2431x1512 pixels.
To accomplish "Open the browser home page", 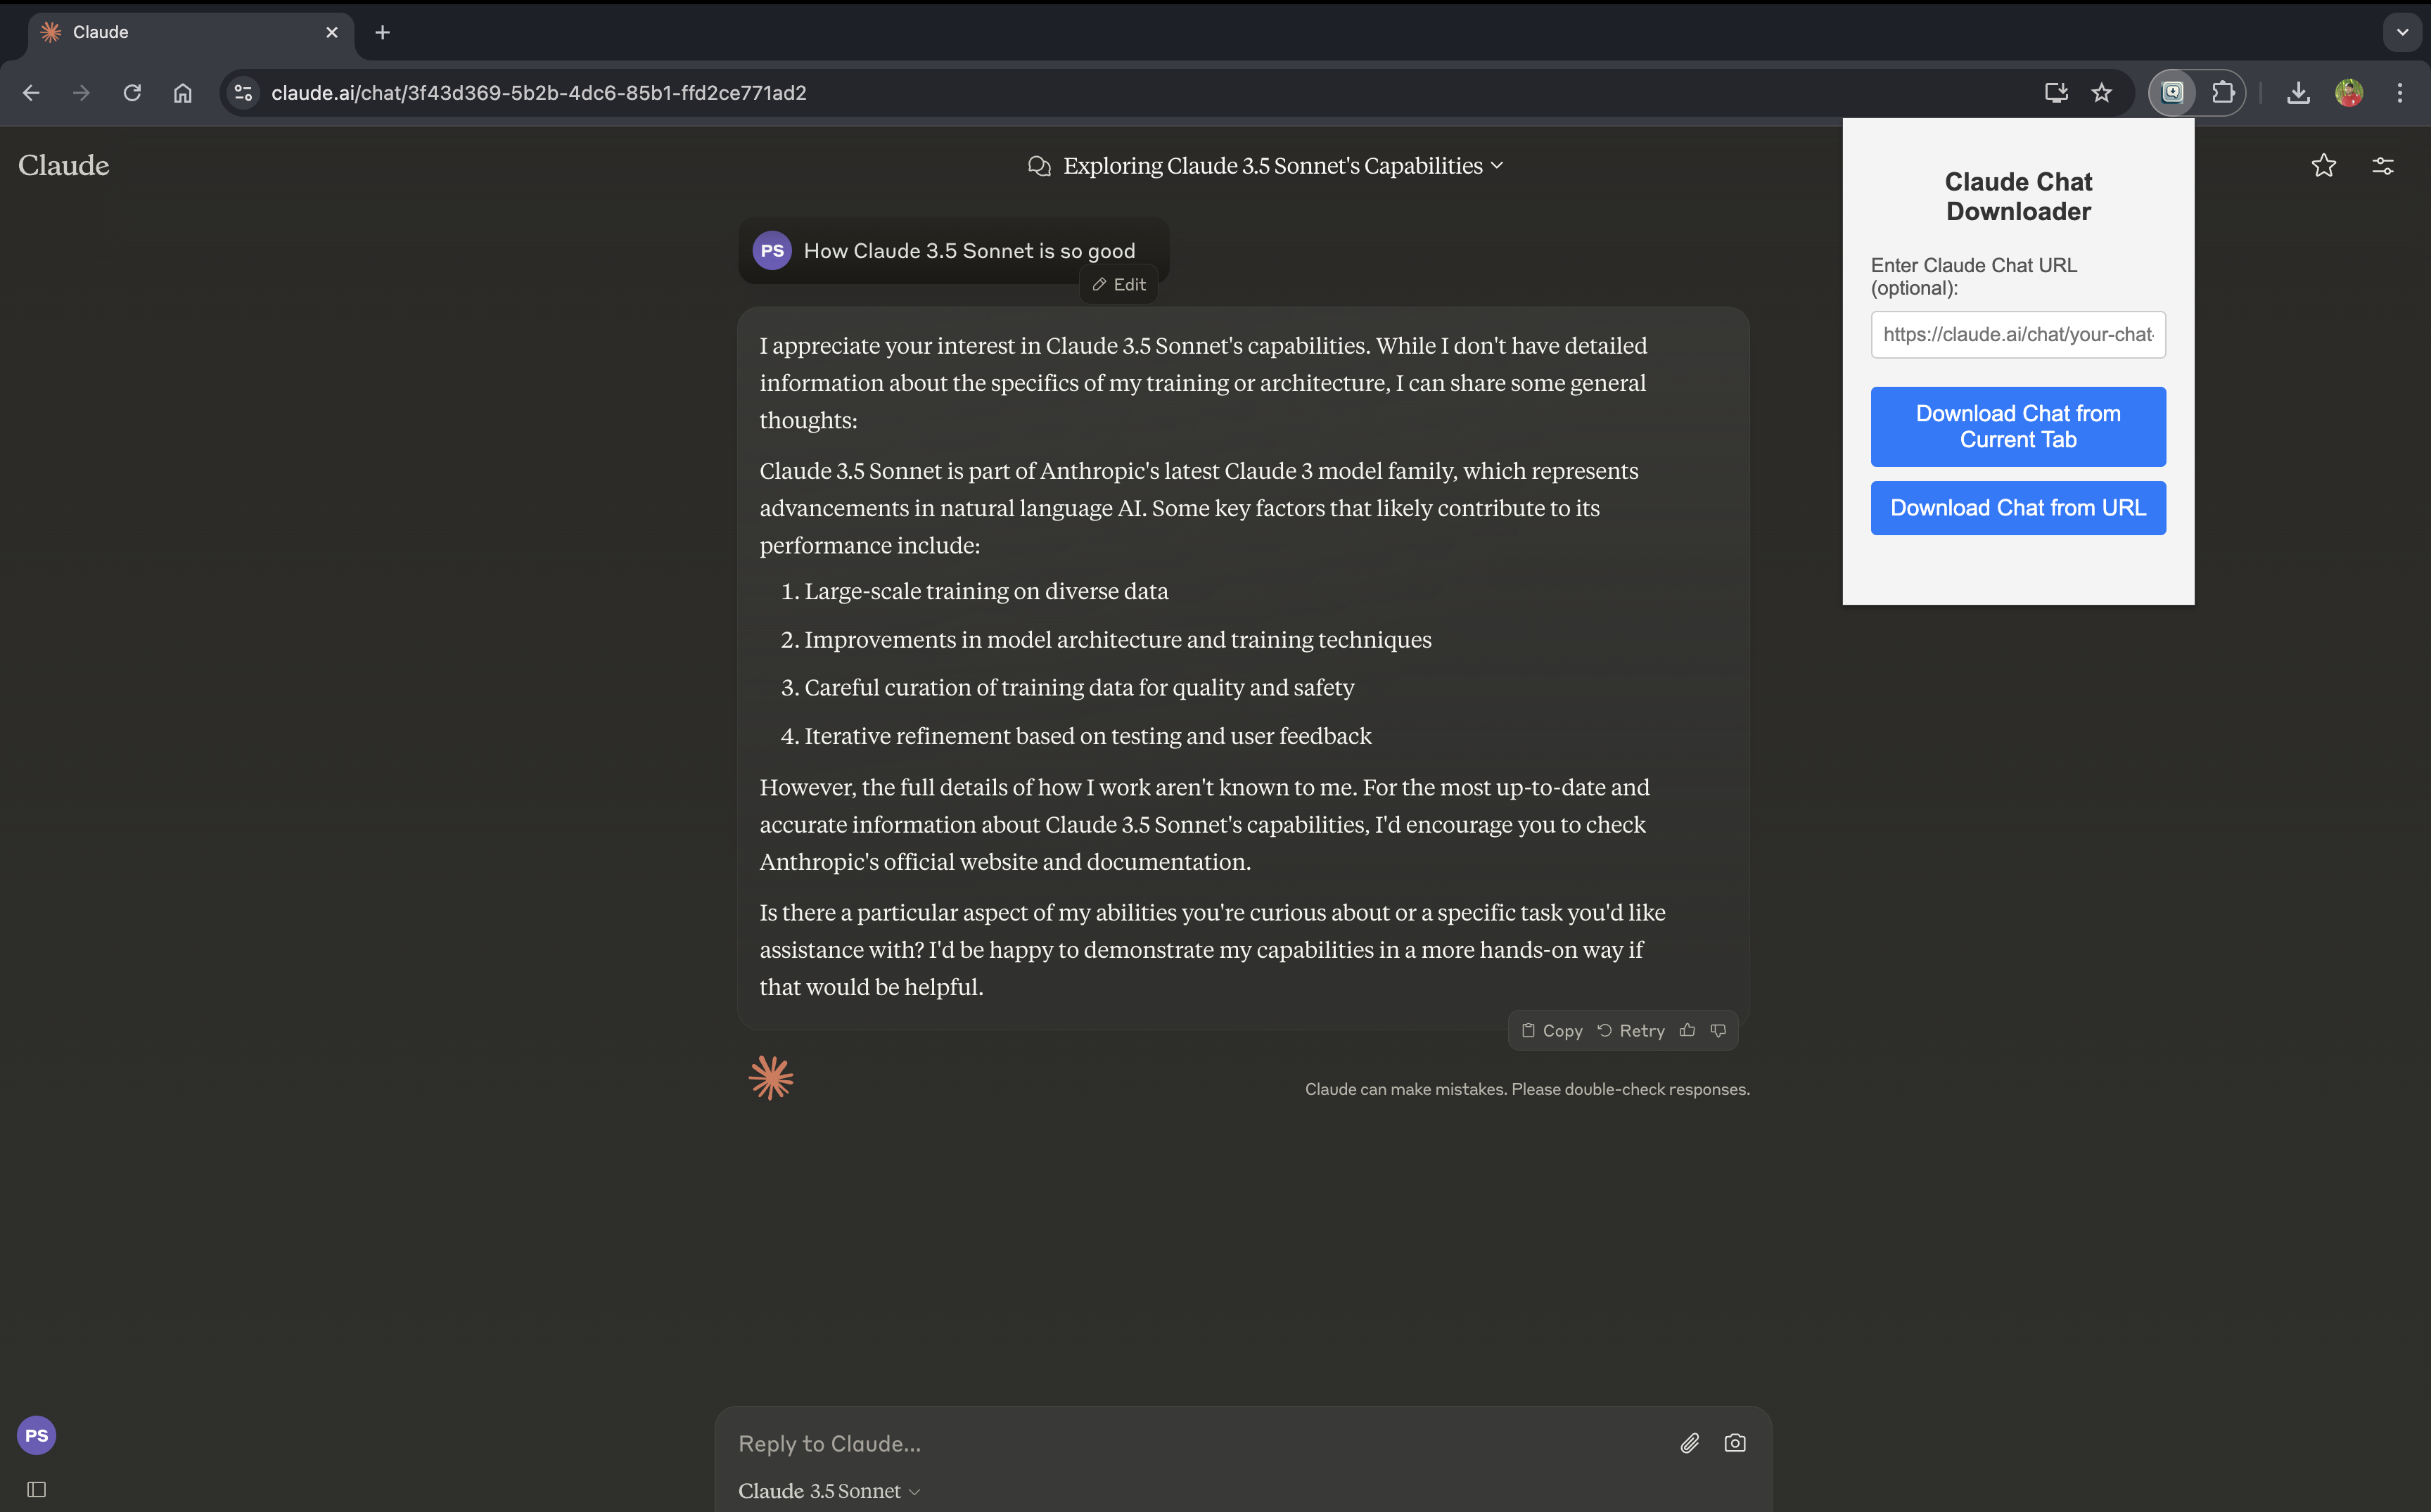I will [x=183, y=93].
